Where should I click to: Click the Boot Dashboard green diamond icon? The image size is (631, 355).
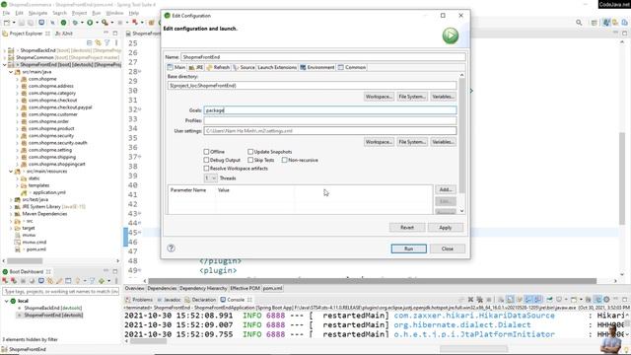pyautogui.click(x=102, y=280)
